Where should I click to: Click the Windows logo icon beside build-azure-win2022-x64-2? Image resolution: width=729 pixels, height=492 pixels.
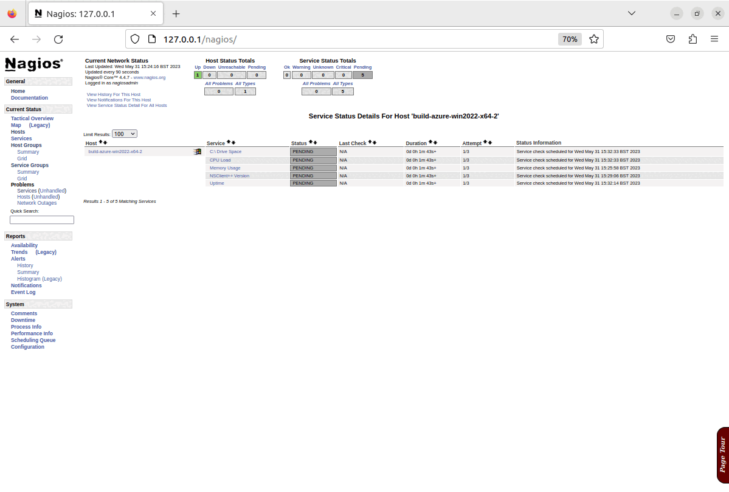click(198, 151)
